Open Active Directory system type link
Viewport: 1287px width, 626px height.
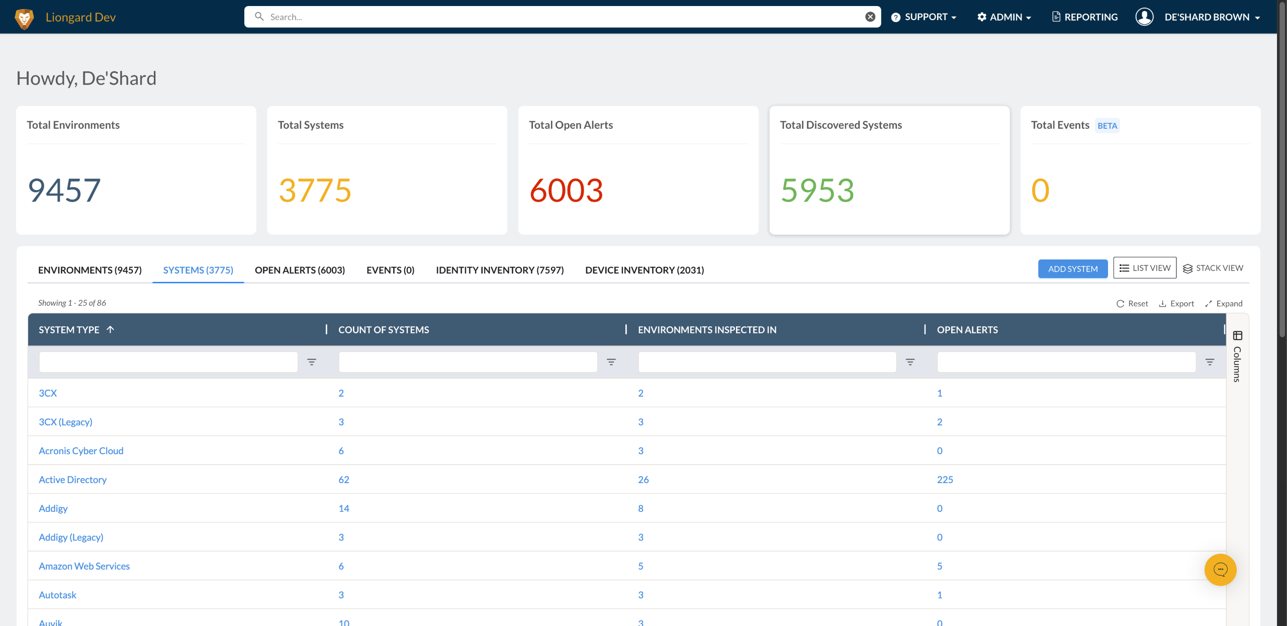point(72,480)
